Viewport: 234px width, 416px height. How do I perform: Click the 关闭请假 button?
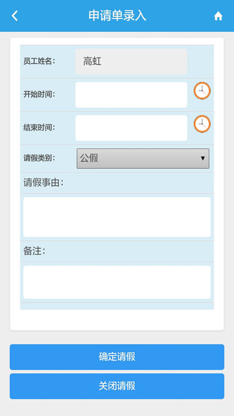117,386
